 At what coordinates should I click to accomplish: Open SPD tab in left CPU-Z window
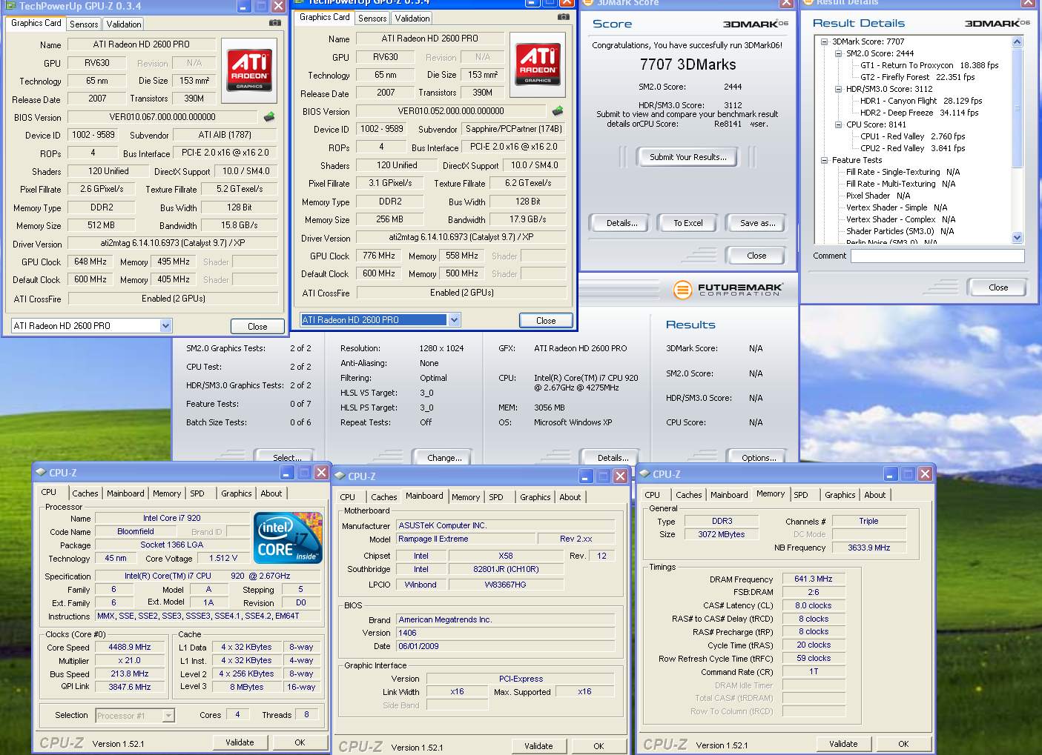coord(197,493)
